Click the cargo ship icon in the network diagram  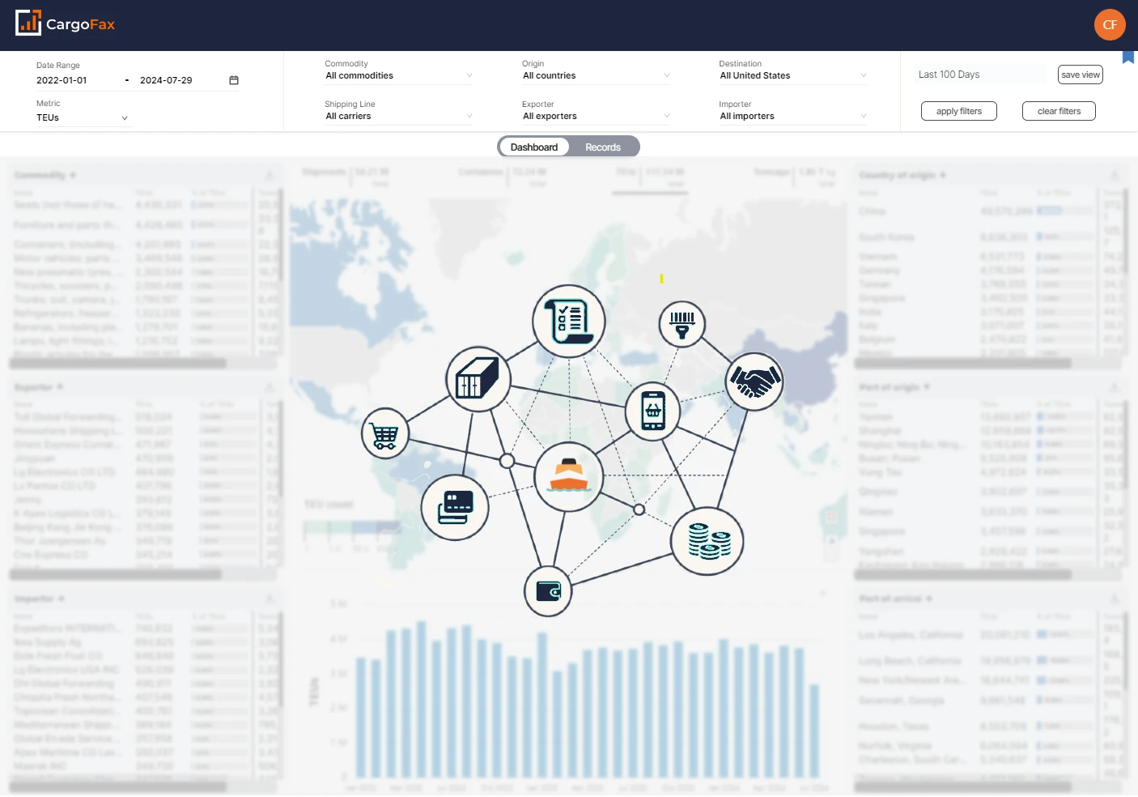tap(568, 476)
